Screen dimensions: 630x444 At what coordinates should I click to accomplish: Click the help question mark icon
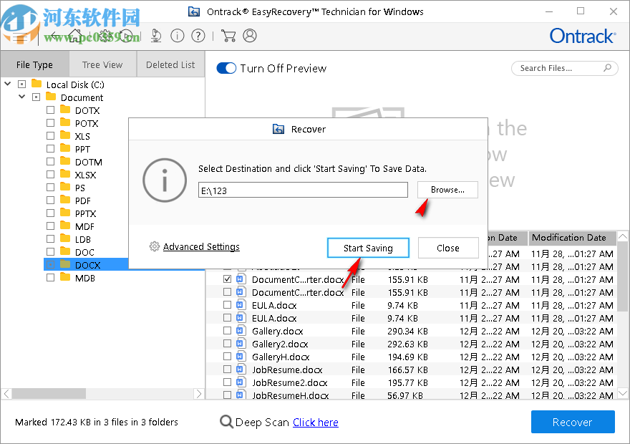coord(198,35)
